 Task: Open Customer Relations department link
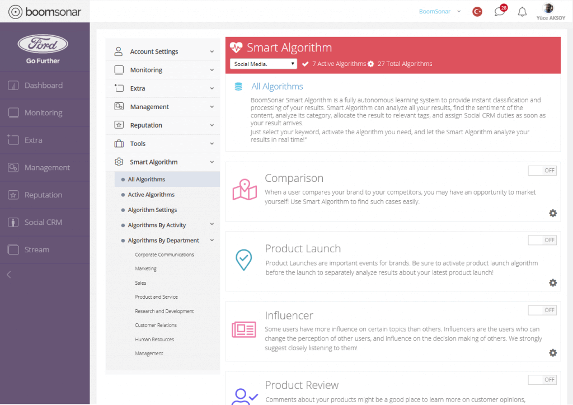click(156, 325)
